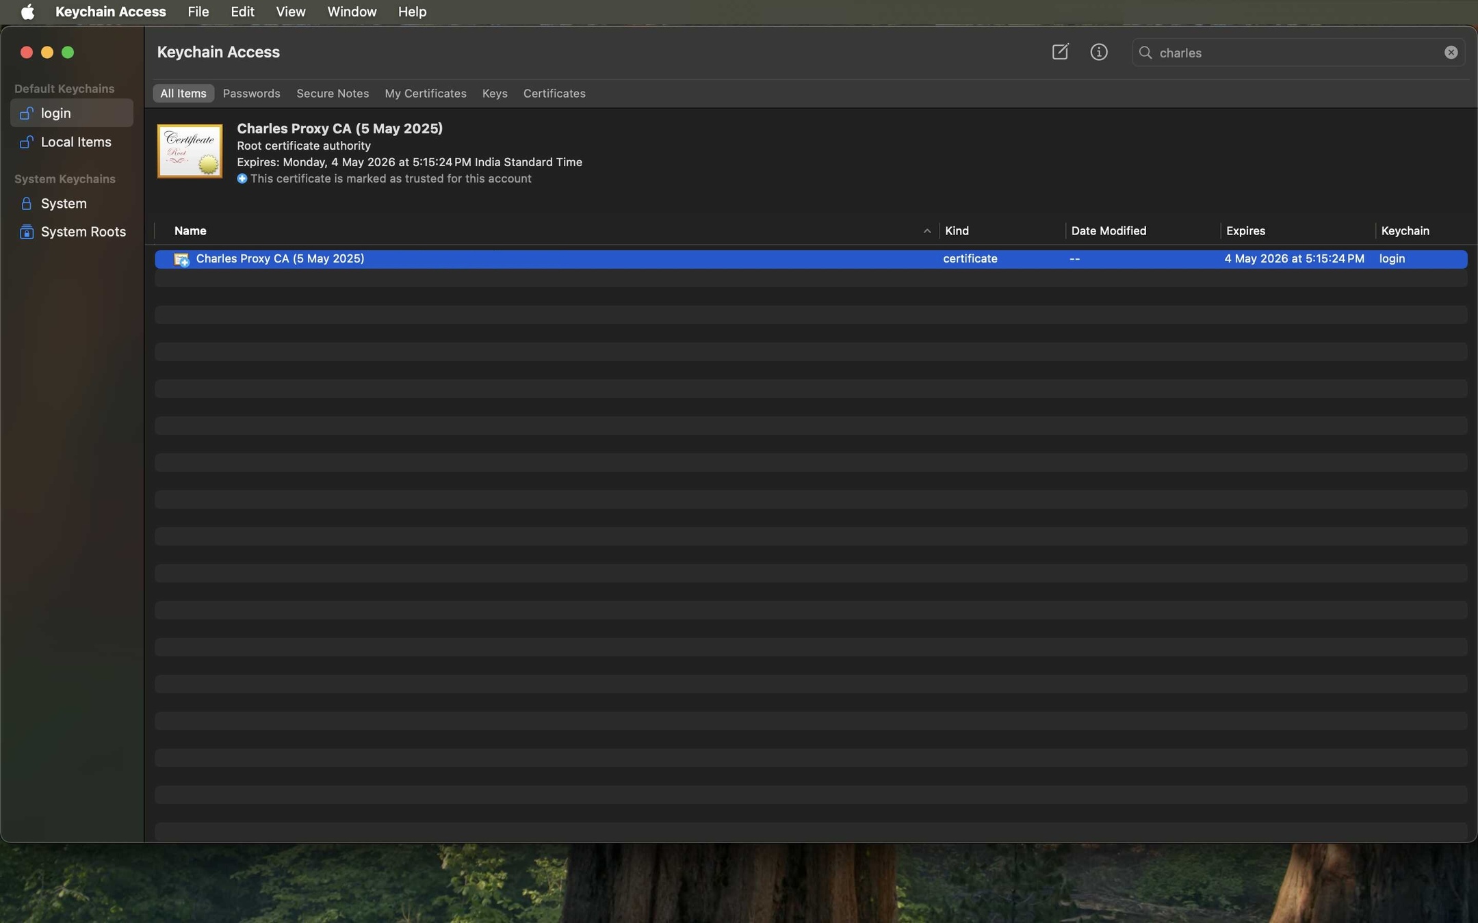Select the Local Items keychain
Image resolution: width=1478 pixels, height=923 pixels.
72,142
